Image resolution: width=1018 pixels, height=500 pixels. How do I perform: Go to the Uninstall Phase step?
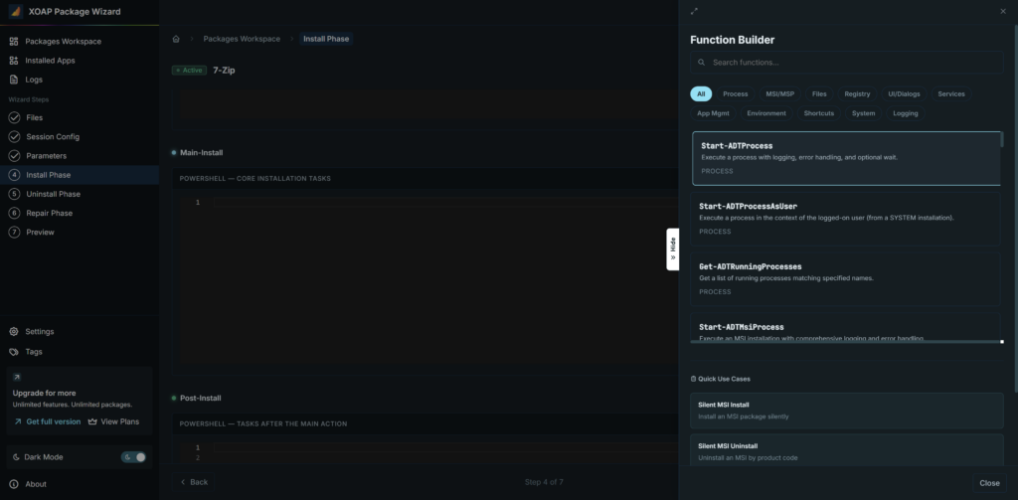pos(54,194)
